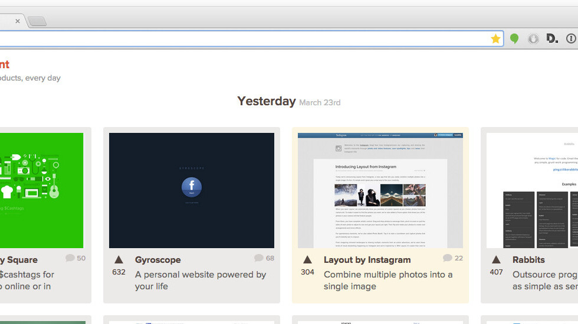This screenshot has width=578, height=324.
Task: Click the comment bubble showing 50
Action: 70,258
